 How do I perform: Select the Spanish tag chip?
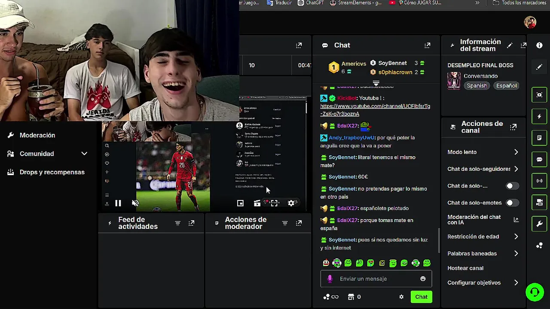tap(477, 86)
